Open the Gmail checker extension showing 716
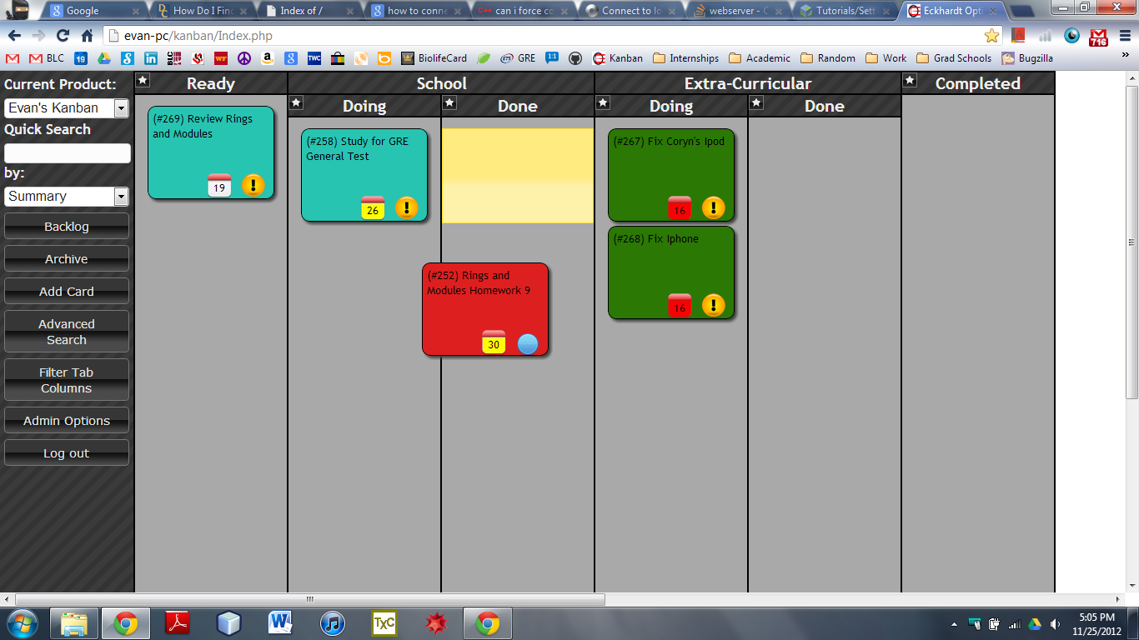 click(x=1099, y=36)
